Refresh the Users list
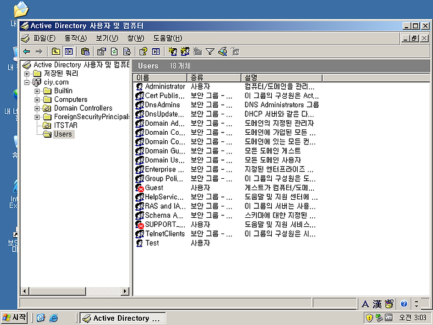Viewport: 433px width, 325px height. click(114, 51)
